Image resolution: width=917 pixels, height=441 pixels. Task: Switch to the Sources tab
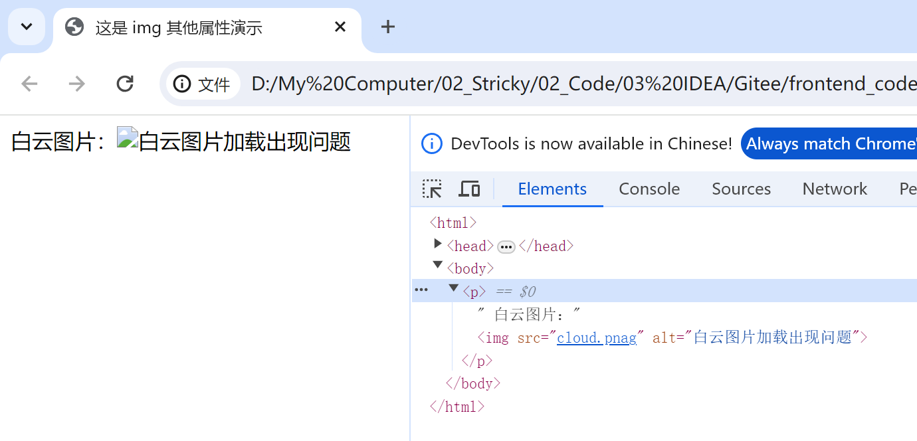click(x=741, y=189)
